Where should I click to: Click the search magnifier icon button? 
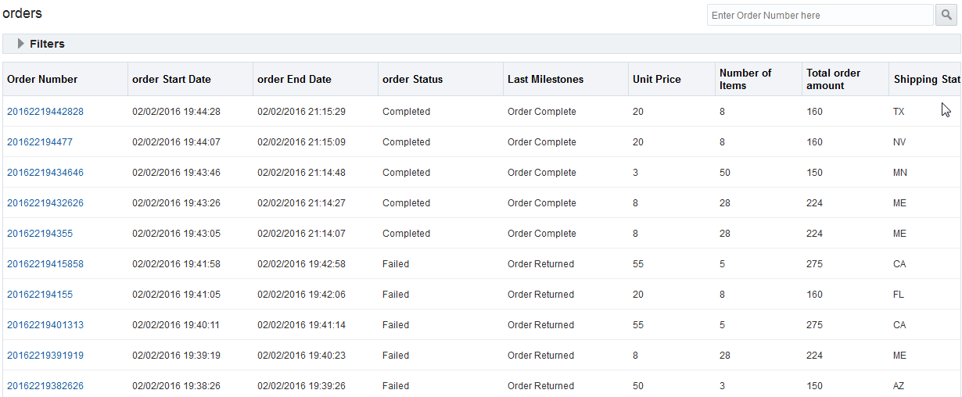[x=946, y=15]
